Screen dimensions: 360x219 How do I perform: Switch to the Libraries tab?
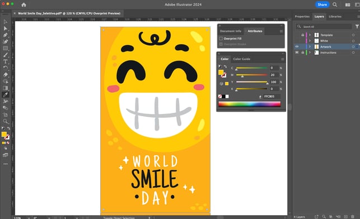(x=335, y=17)
